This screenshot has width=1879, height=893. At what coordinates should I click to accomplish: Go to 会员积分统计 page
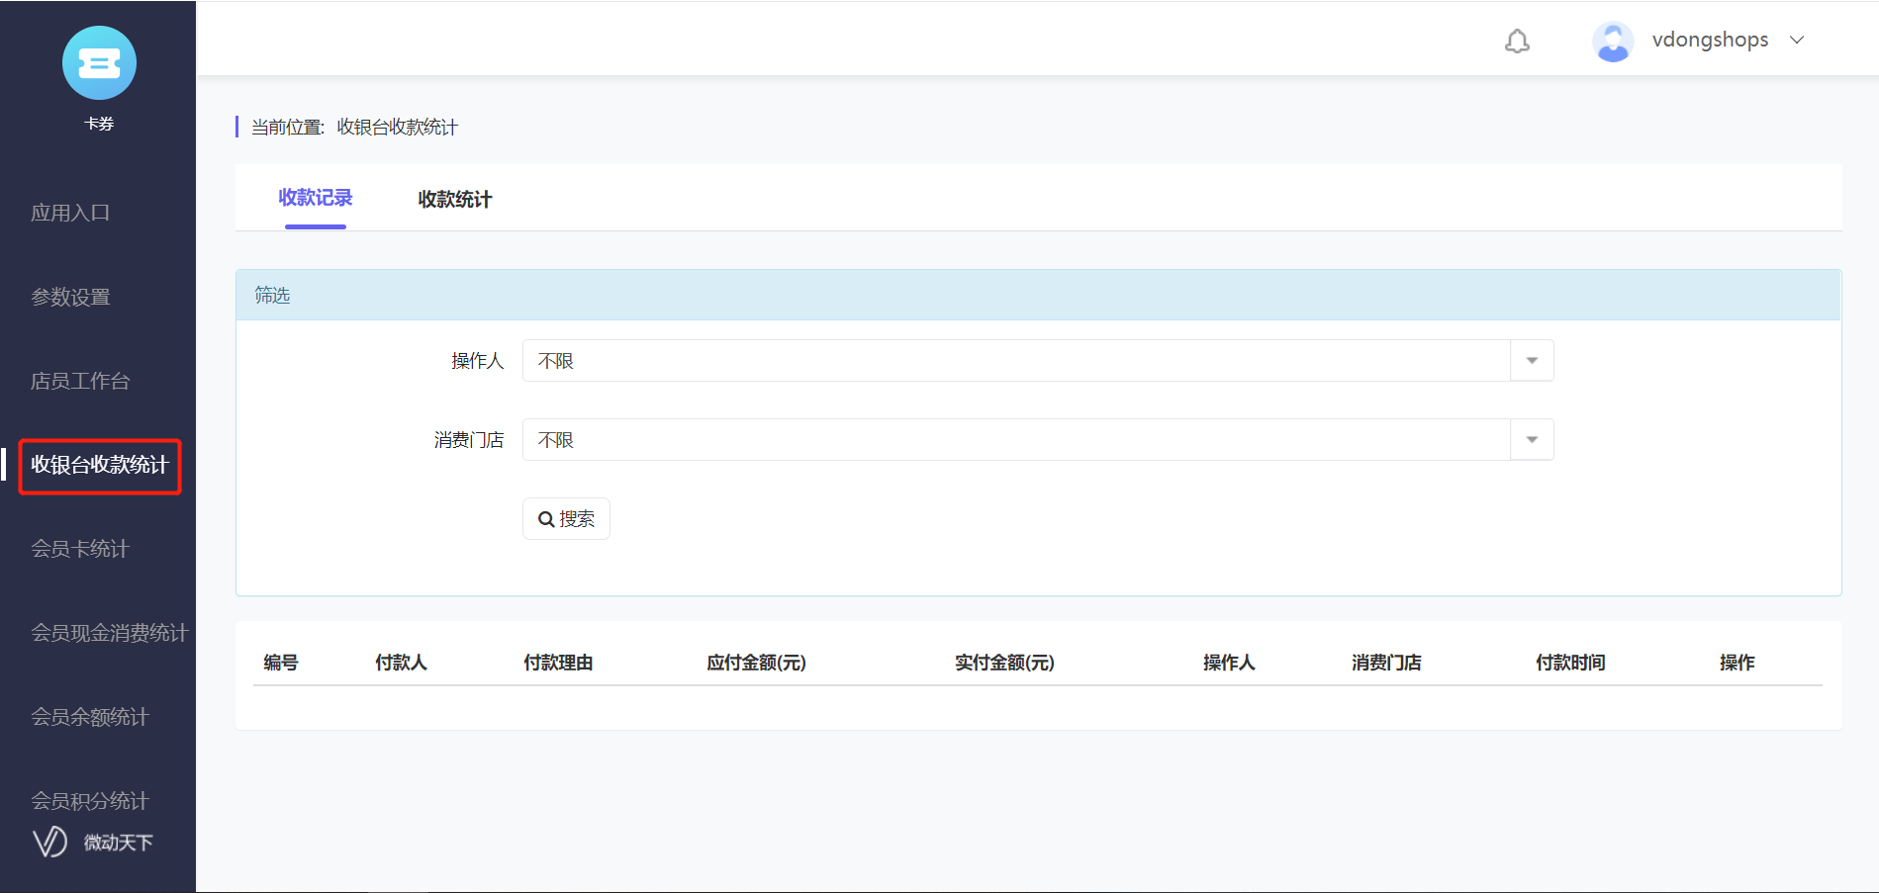coord(90,800)
